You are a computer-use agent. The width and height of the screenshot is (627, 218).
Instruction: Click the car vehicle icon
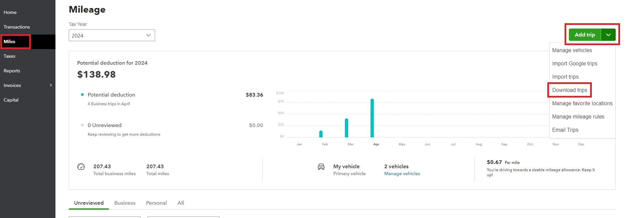[x=321, y=167]
